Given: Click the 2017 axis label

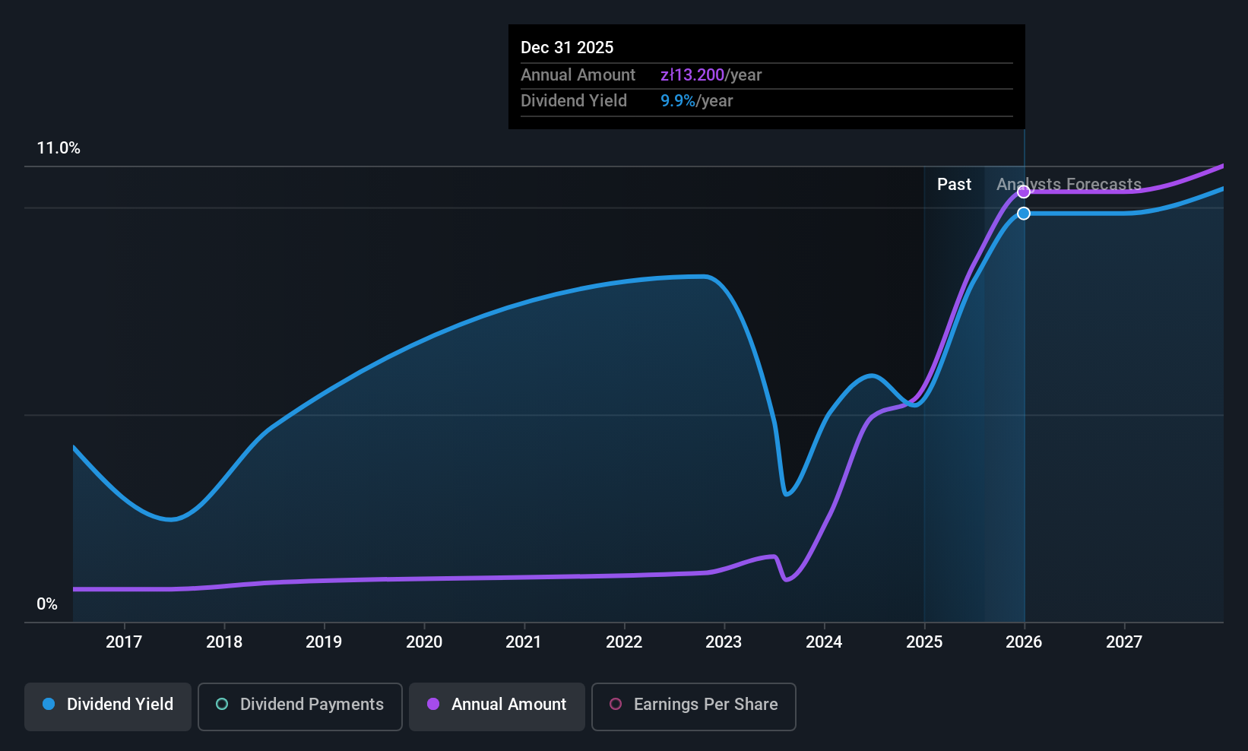Looking at the screenshot, I should point(124,642).
